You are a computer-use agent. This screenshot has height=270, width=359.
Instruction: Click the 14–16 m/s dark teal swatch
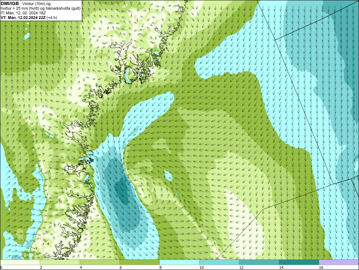[x=299, y=262]
